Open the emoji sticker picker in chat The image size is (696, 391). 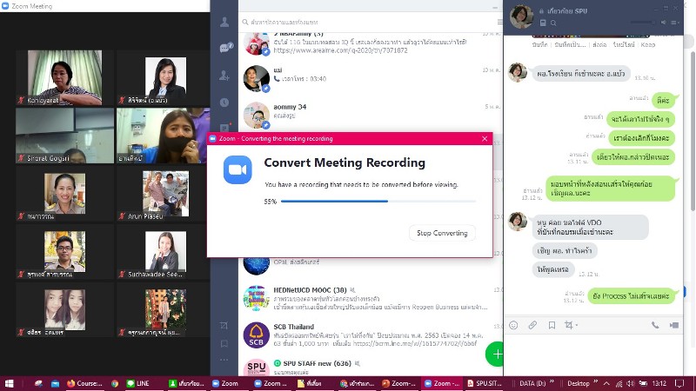tap(513, 325)
